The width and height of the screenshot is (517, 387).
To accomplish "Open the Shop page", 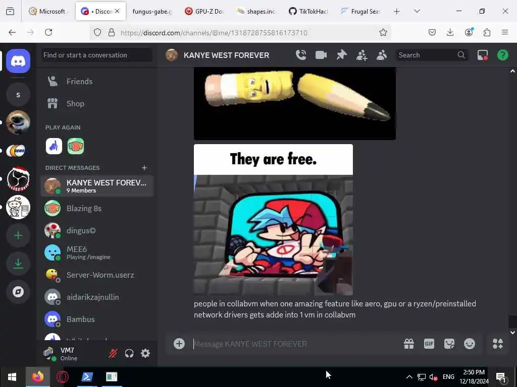I will [x=97, y=104].
